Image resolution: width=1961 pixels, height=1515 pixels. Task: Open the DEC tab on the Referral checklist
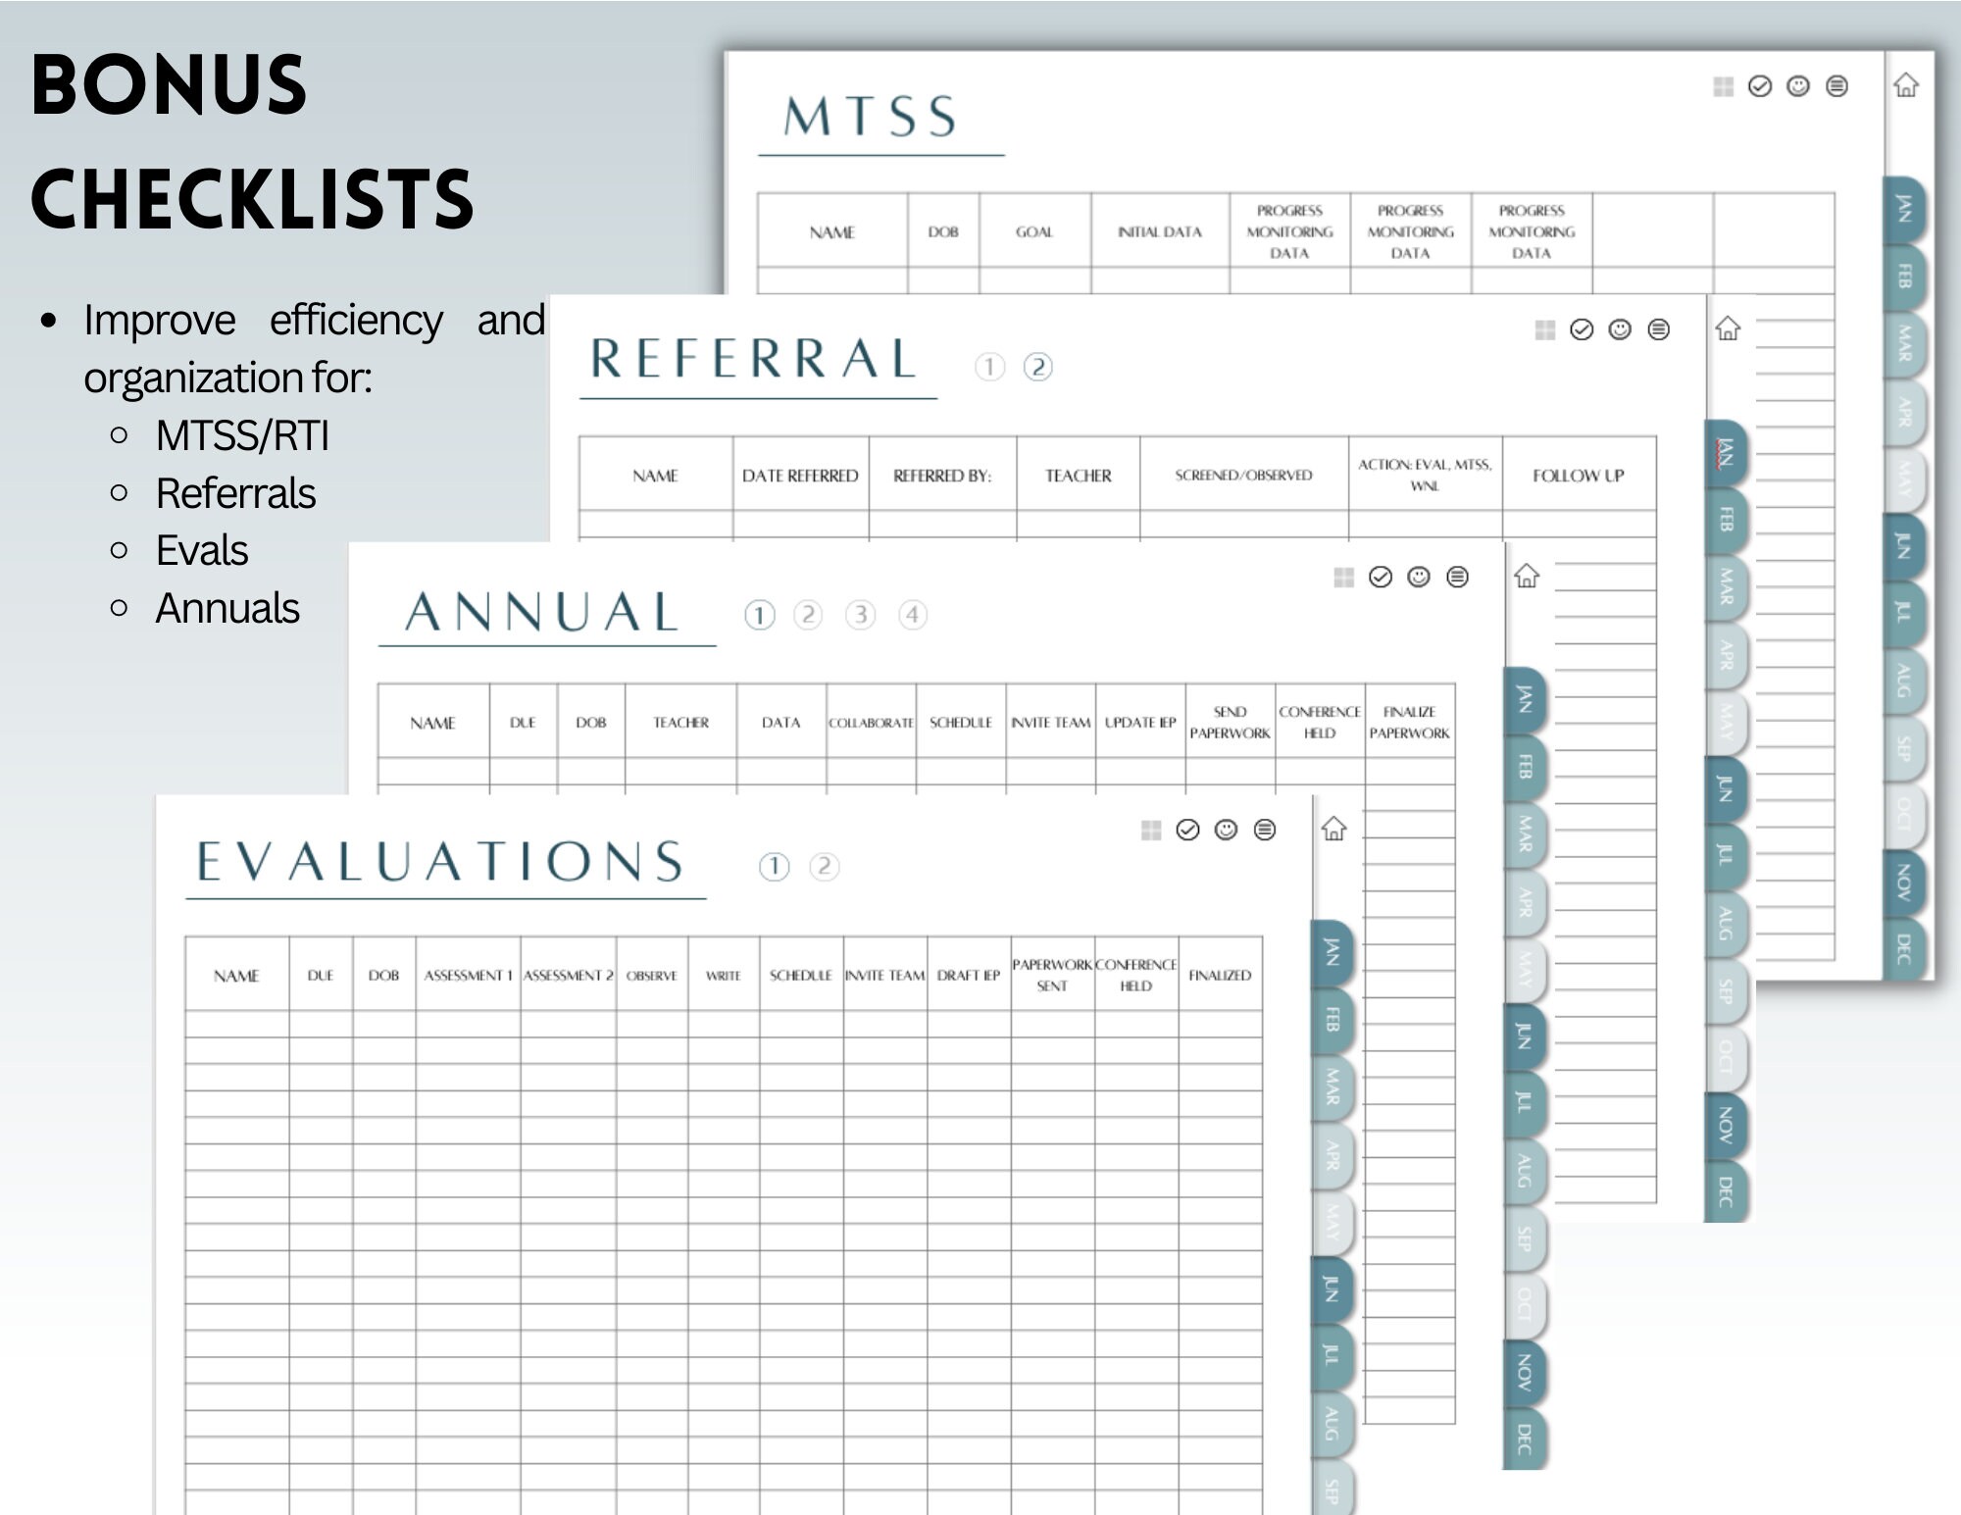click(x=1725, y=1190)
